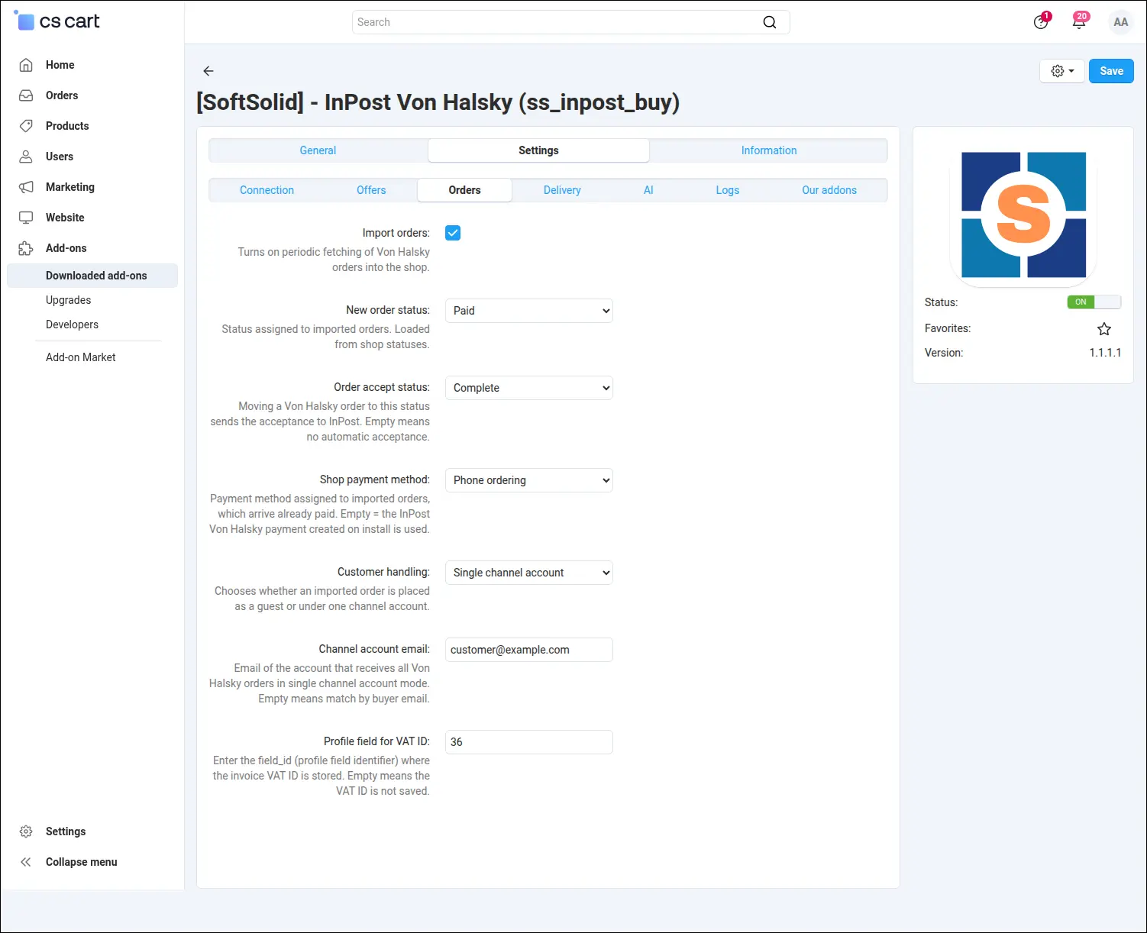Open the Logs sub-tab
1147x933 pixels.
[x=728, y=190]
